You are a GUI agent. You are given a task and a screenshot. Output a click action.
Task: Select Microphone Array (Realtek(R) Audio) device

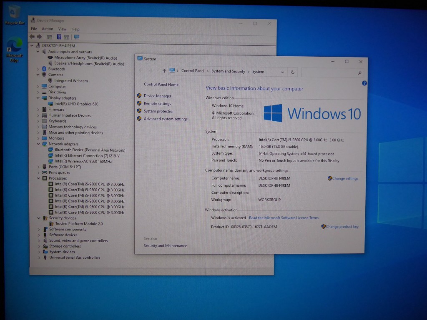(x=85, y=57)
